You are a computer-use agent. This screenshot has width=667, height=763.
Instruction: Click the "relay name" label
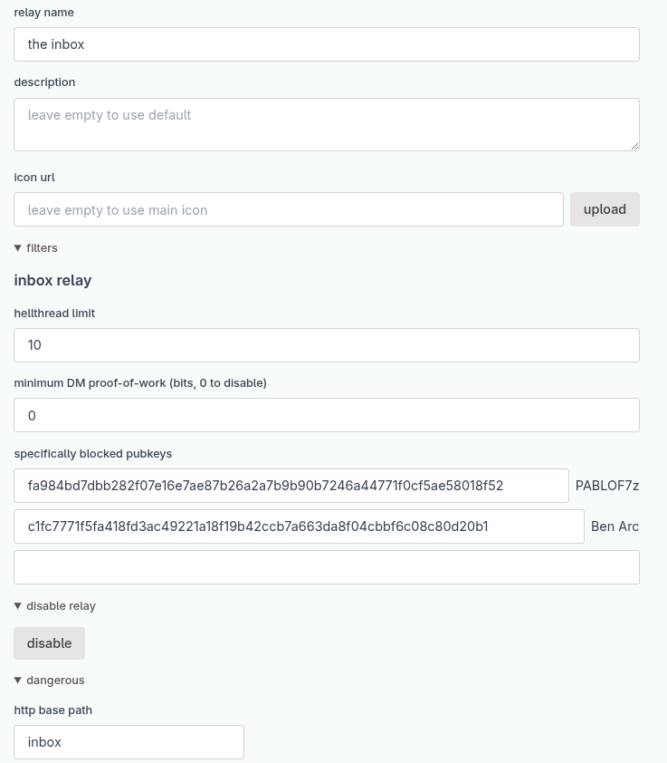44,13
